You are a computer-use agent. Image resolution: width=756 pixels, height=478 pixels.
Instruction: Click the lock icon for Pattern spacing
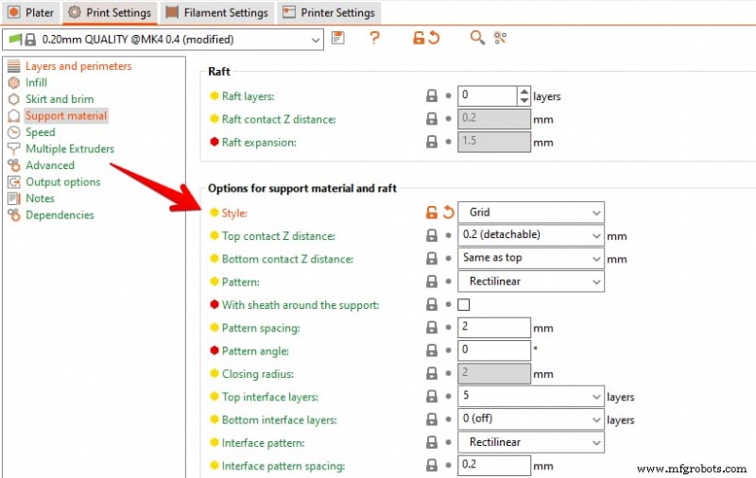[432, 328]
